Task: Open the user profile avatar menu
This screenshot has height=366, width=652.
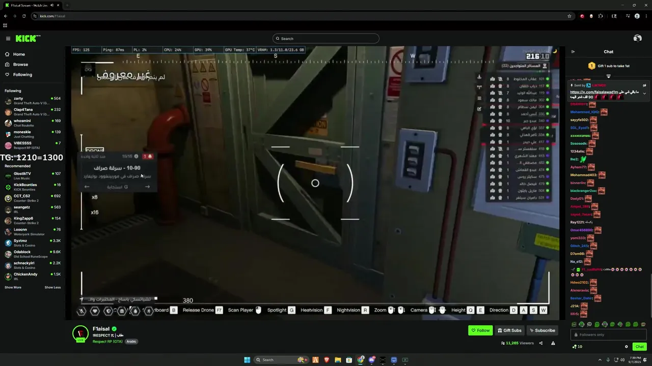Action: point(637,38)
